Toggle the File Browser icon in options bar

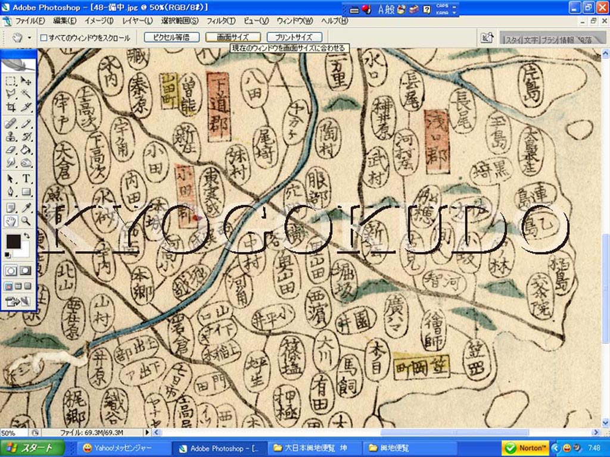point(487,38)
